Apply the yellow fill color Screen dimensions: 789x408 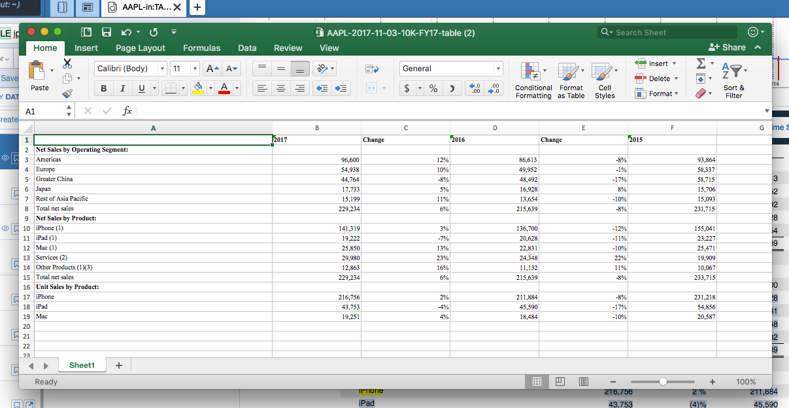[x=198, y=88]
